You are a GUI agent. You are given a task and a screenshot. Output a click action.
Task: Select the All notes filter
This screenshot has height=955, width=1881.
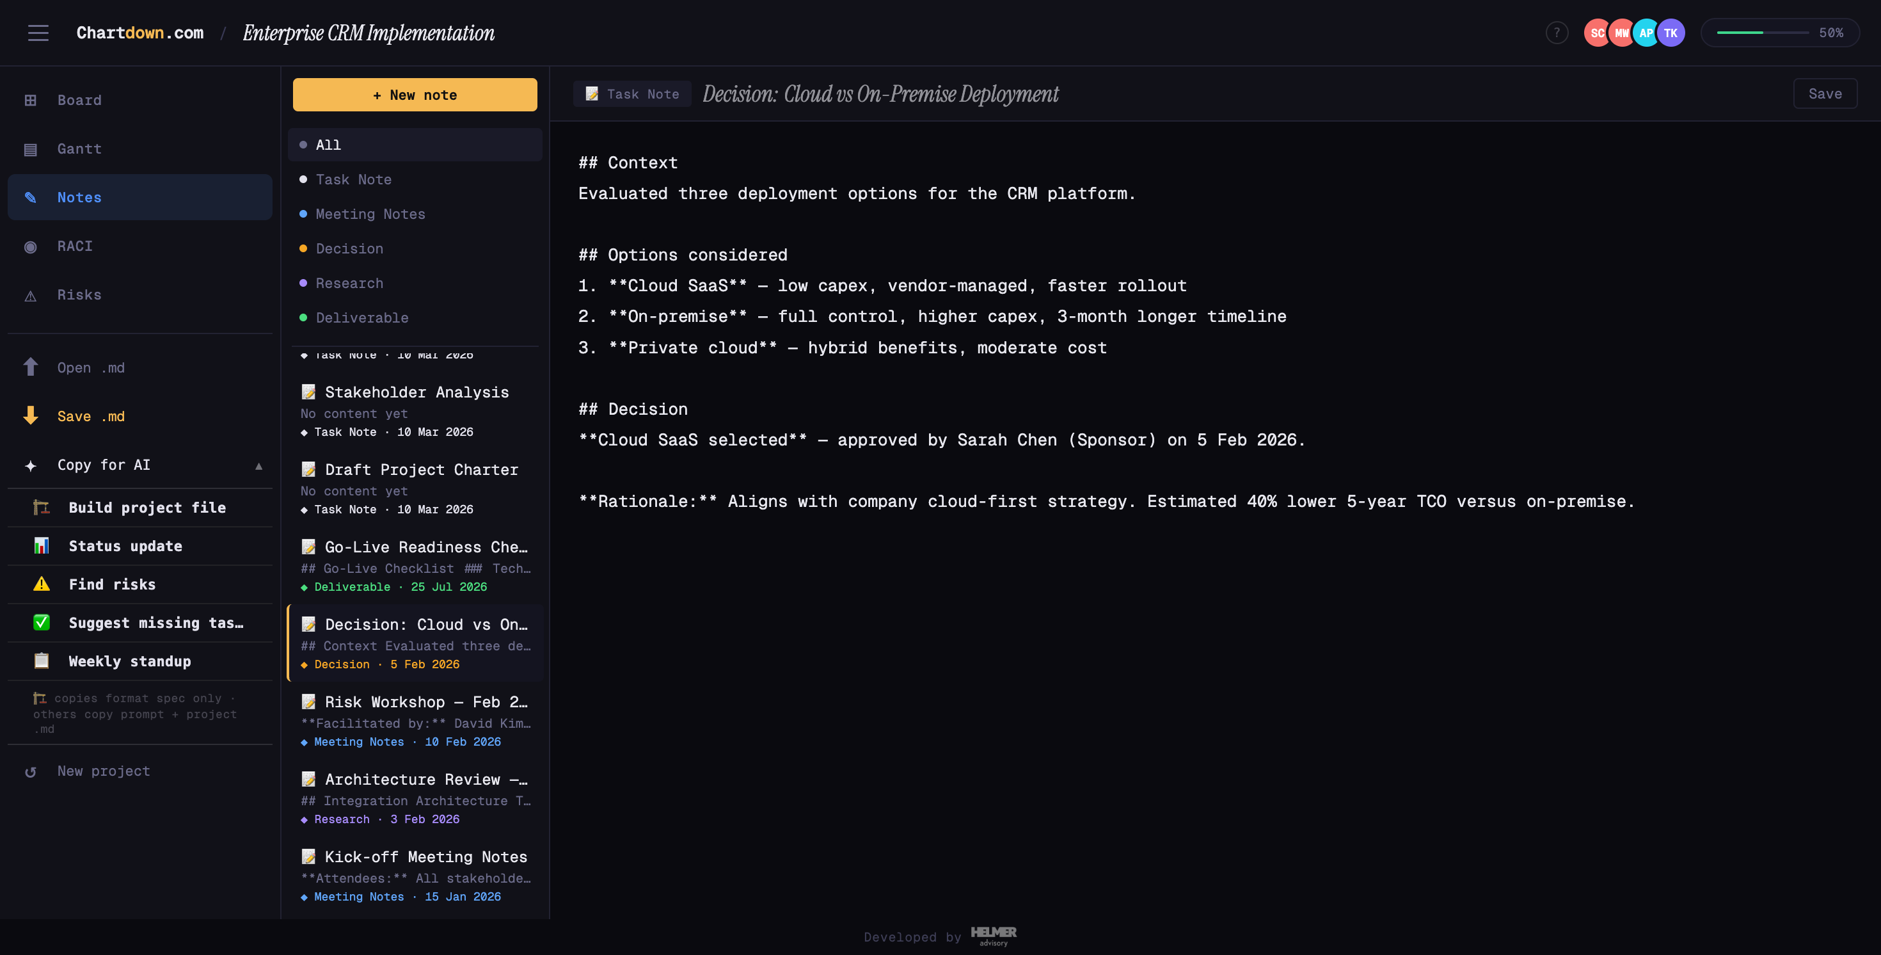tap(327, 144)
